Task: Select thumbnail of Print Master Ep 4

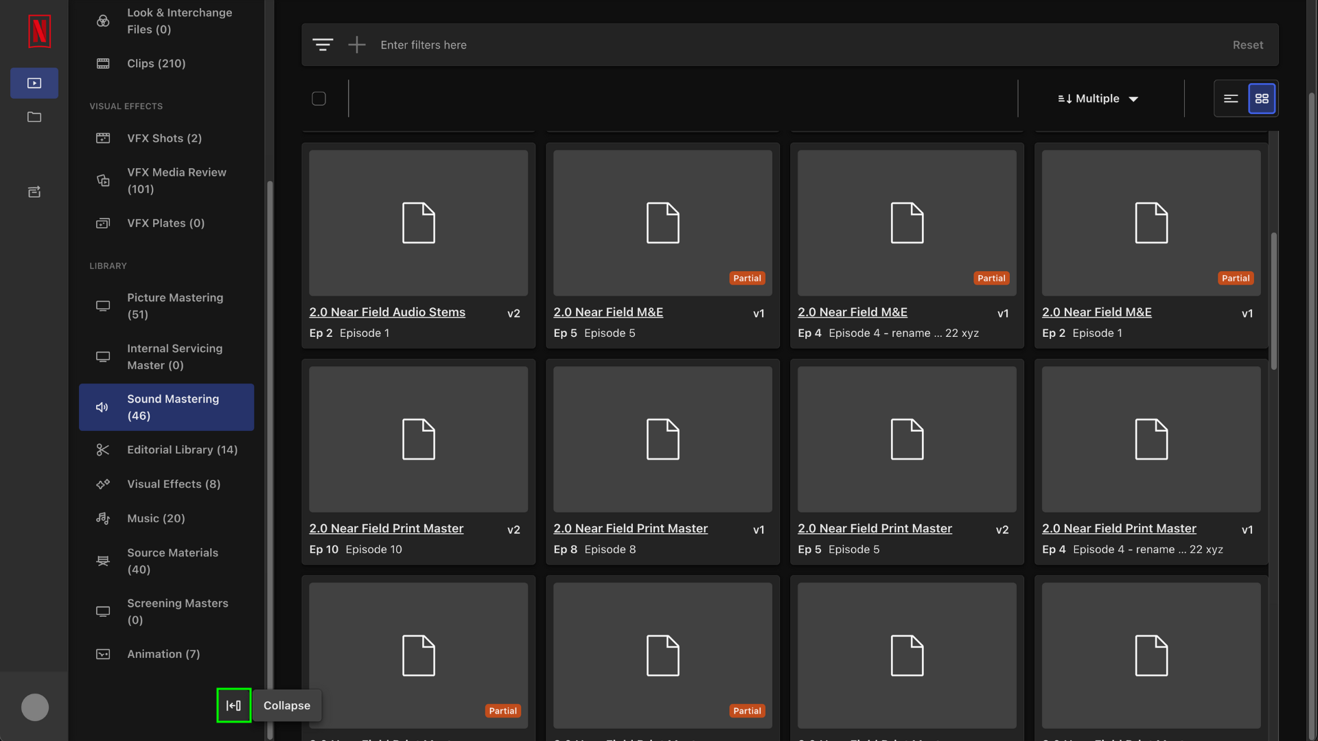Action: (1151, 439)
